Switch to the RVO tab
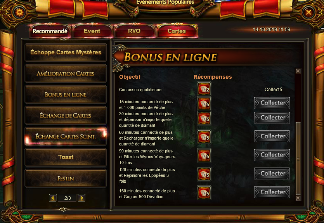Viewport: 324px width, 223px height. [x=134, y=31]
